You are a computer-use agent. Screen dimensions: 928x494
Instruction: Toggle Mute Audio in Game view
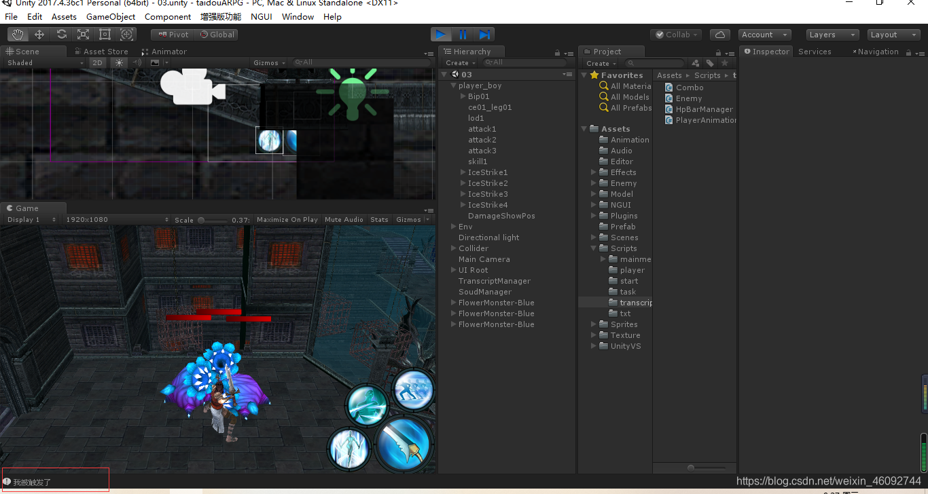344,219
